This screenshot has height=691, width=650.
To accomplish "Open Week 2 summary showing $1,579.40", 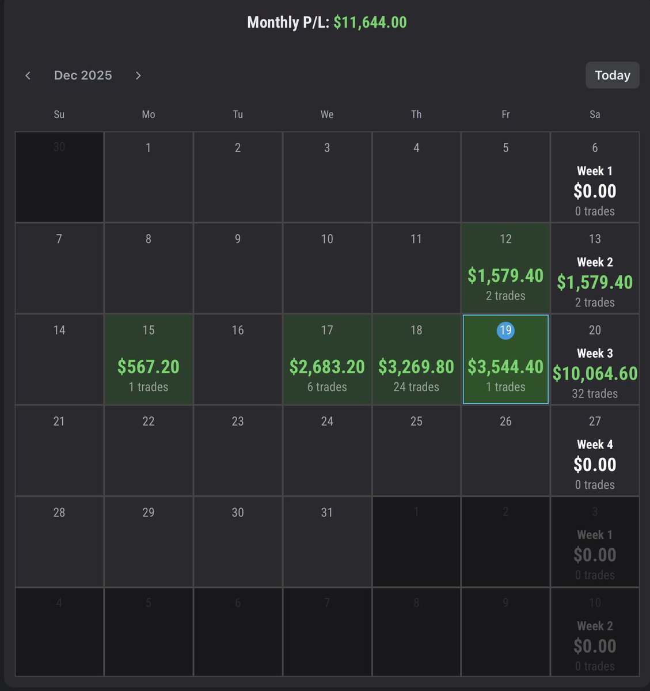I will [x=595, y=268].
